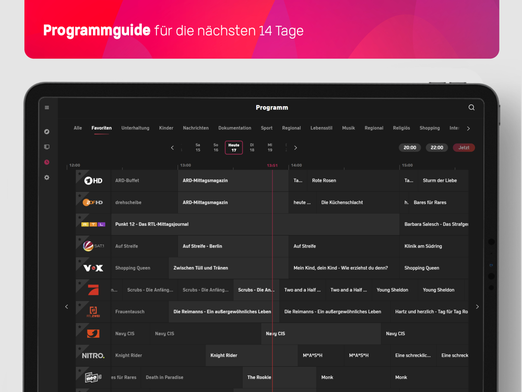Toggle favorite star on RTL ZWEI row

79,305
